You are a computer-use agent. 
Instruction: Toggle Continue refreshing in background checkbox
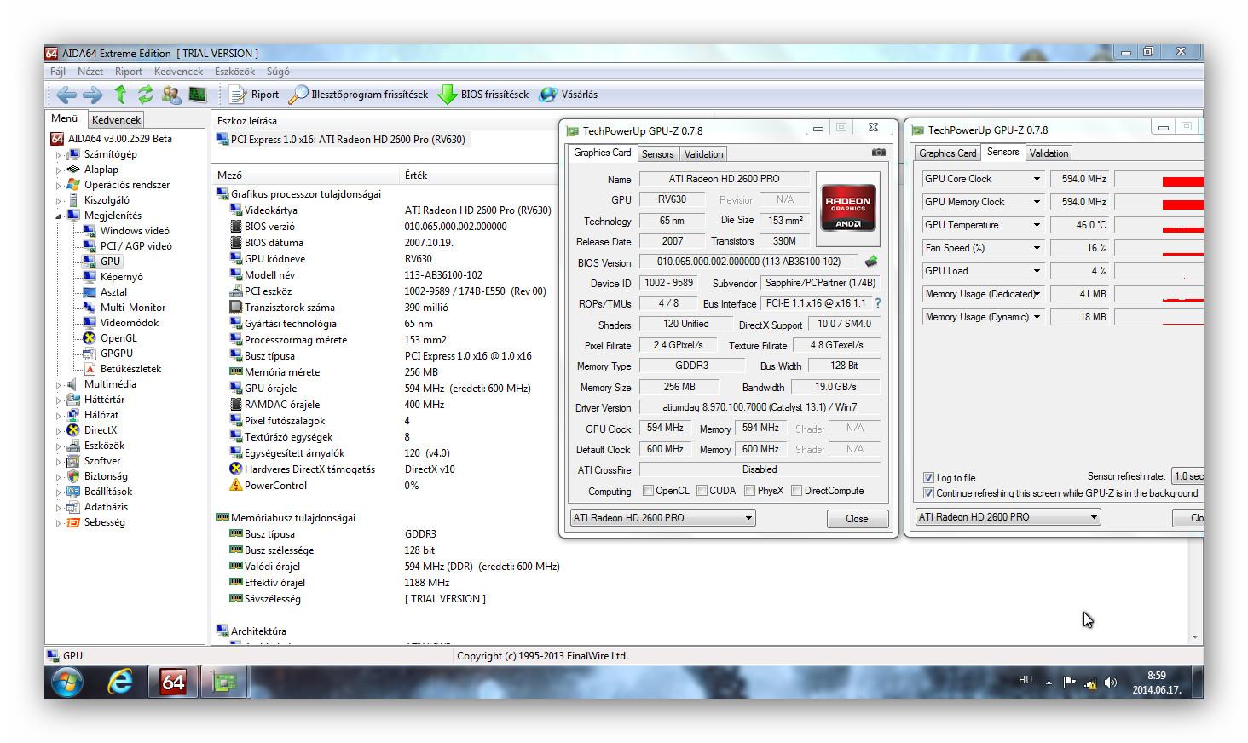pos(928,493)
